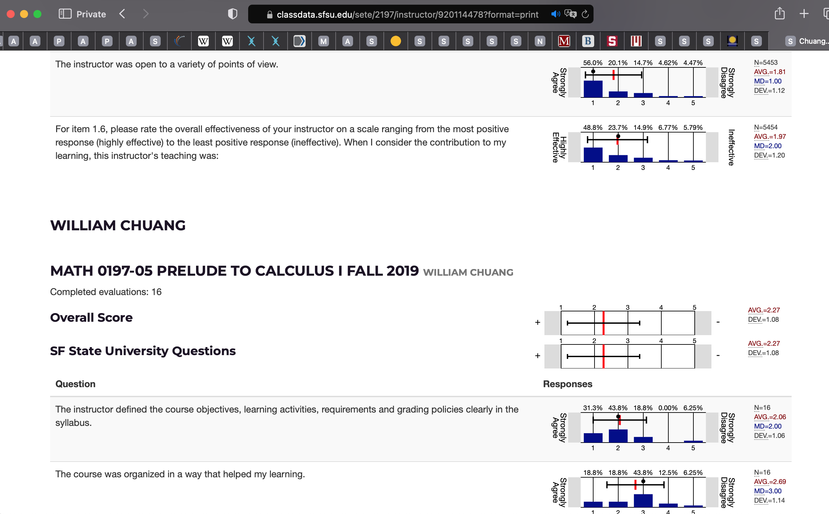Open the Share menu in Safari toolbar

pos(779,14)
